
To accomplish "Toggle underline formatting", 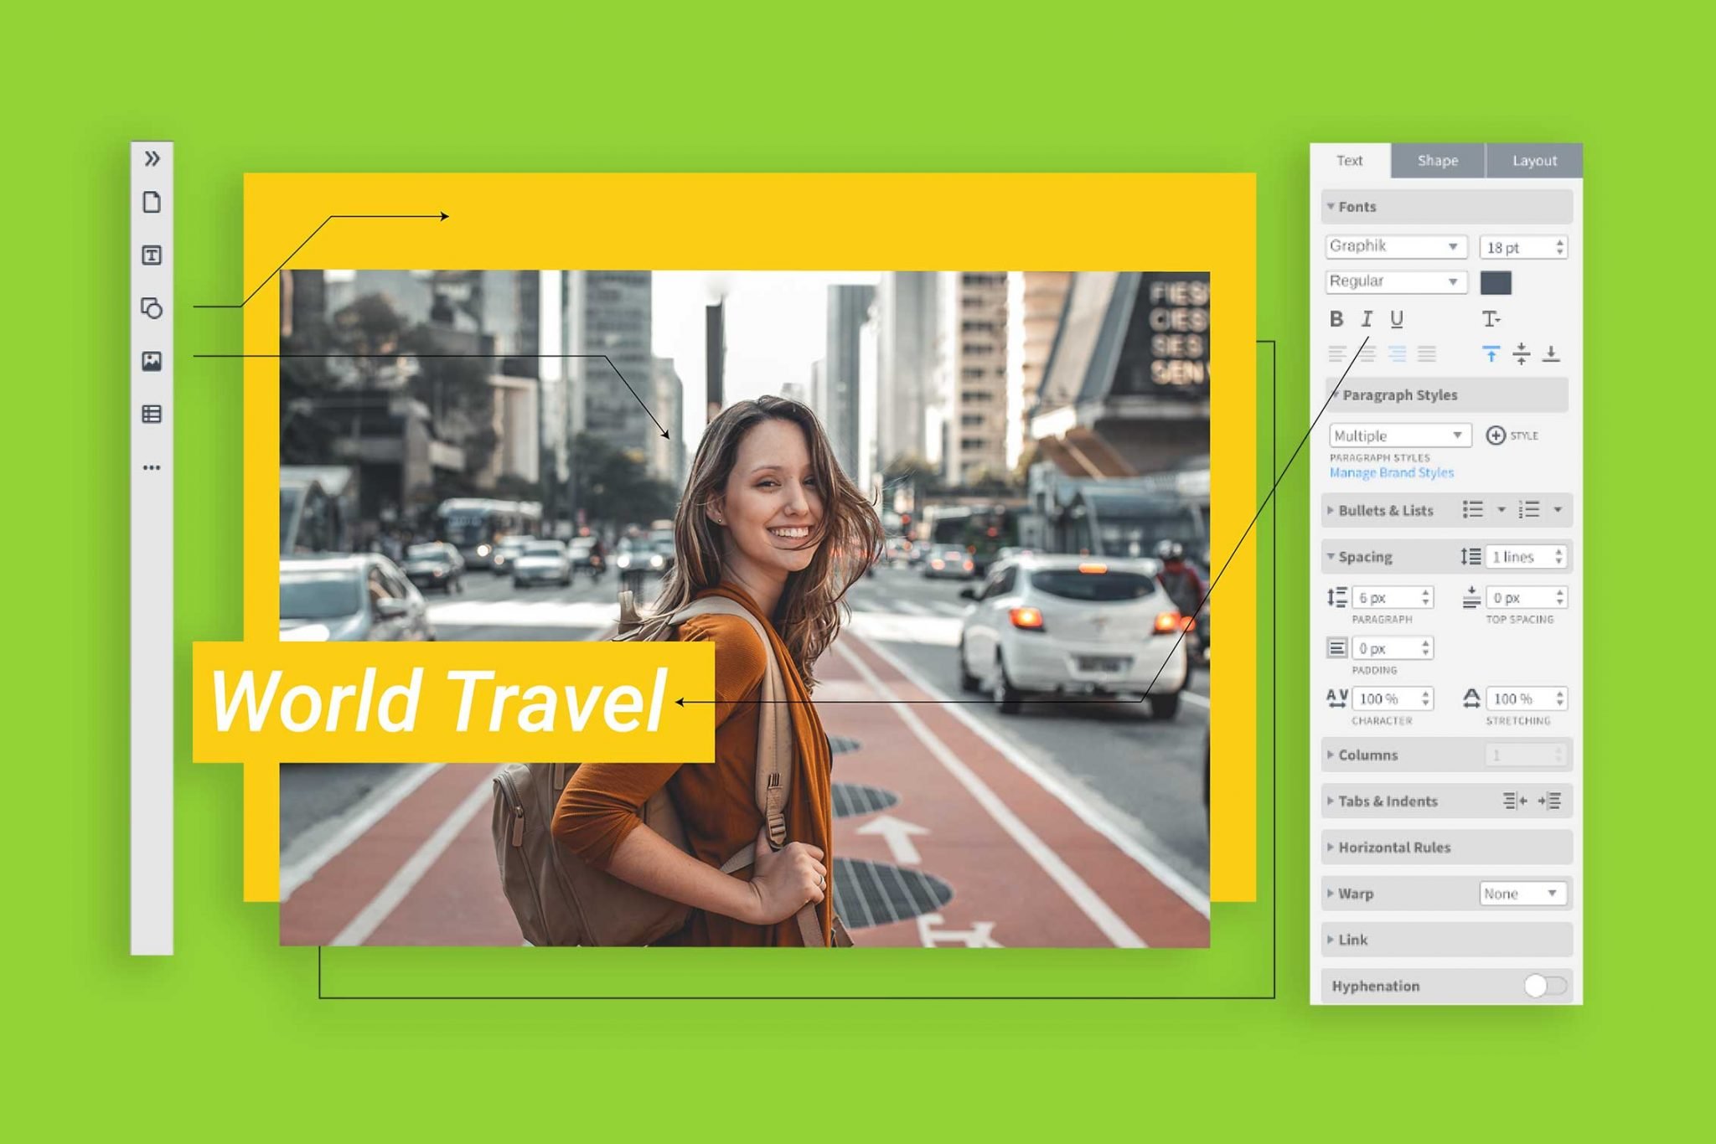I will [x=1397, y=318].
